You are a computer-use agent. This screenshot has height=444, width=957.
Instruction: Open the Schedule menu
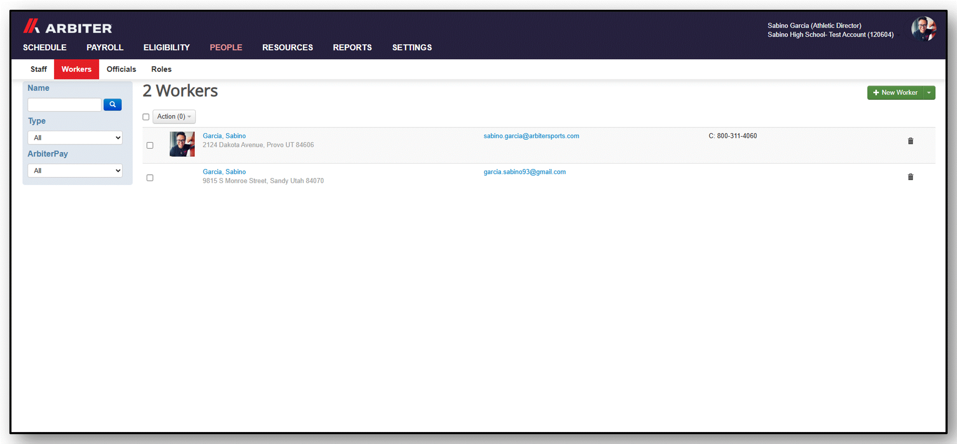(44, 48)
